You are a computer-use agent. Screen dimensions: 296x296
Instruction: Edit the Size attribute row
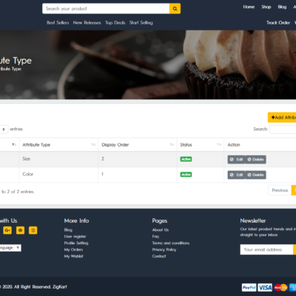pyautogui.click(x=236, y=160)
